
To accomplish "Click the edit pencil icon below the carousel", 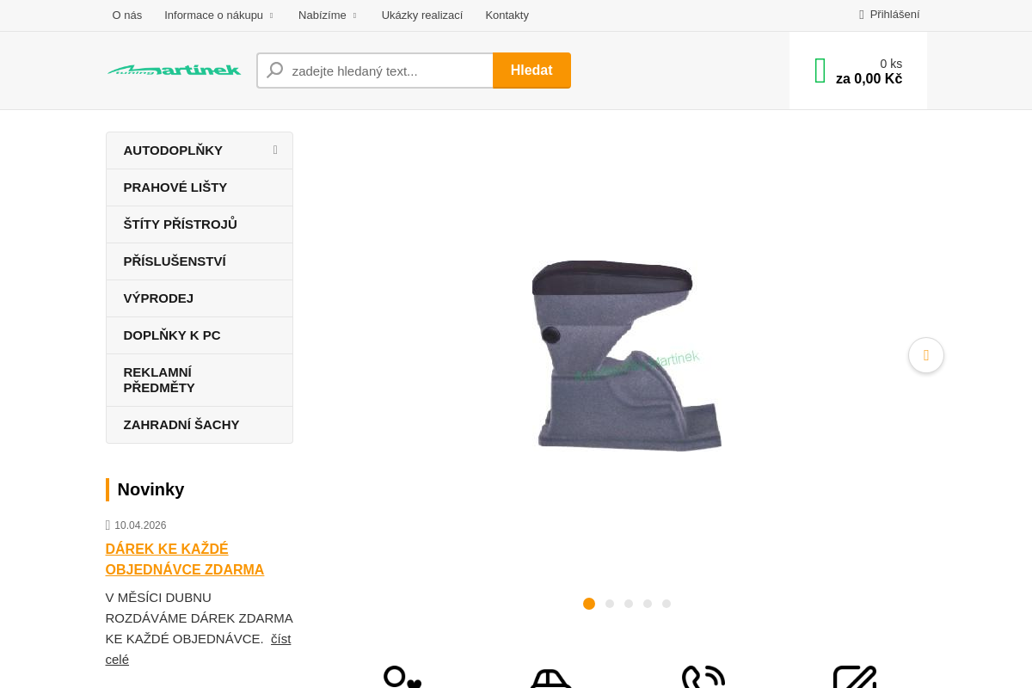I will (x=854, y=678).
